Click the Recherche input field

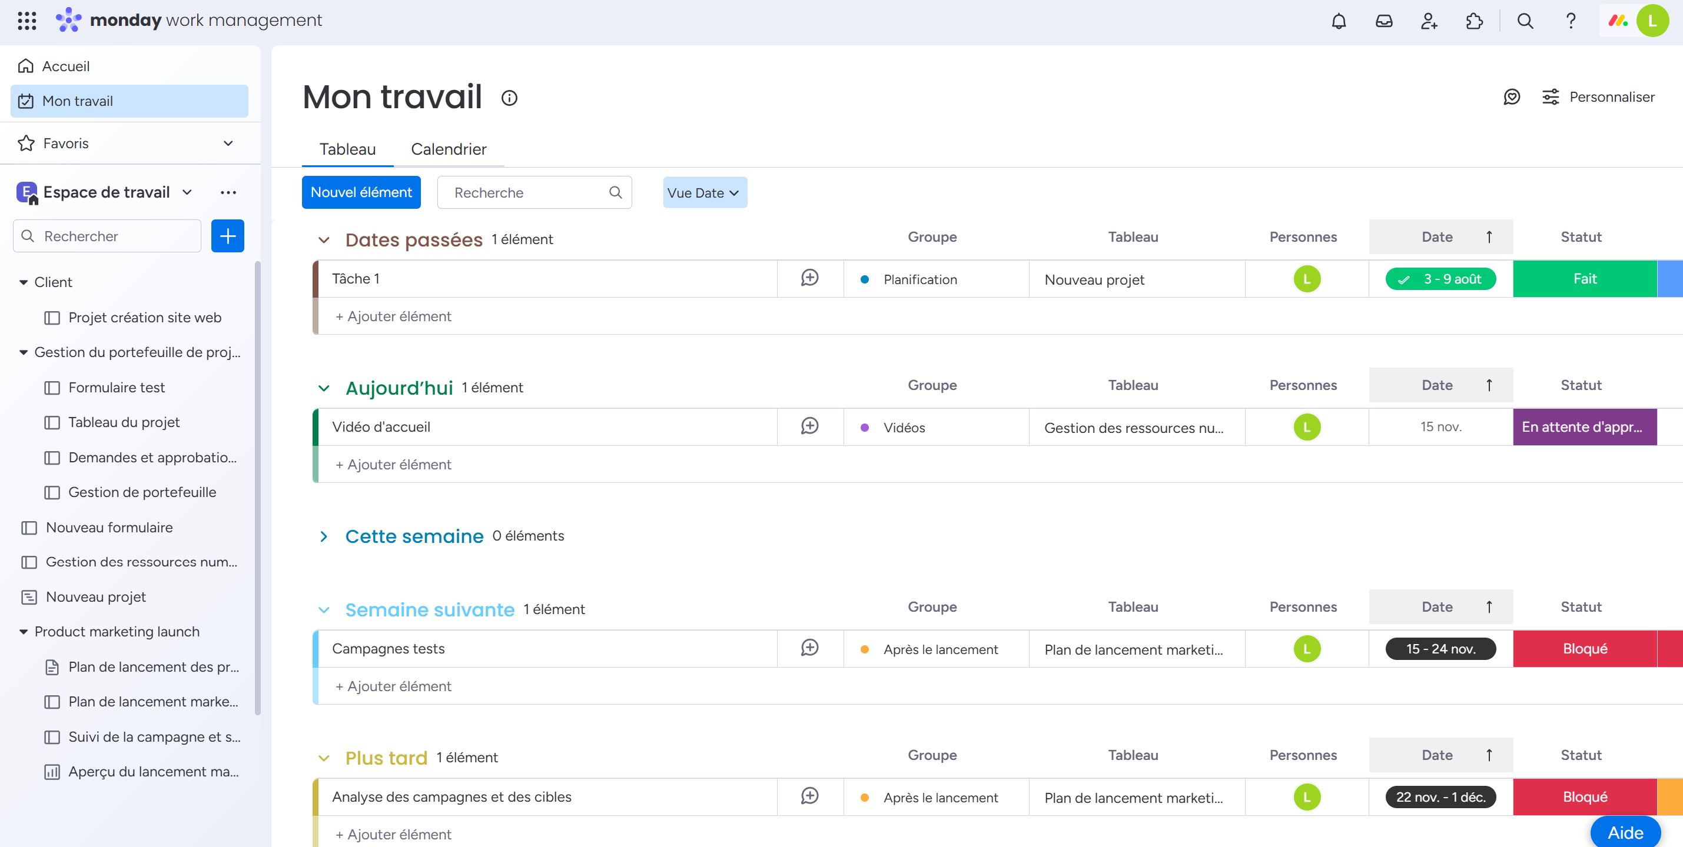[x=534, y=193]
